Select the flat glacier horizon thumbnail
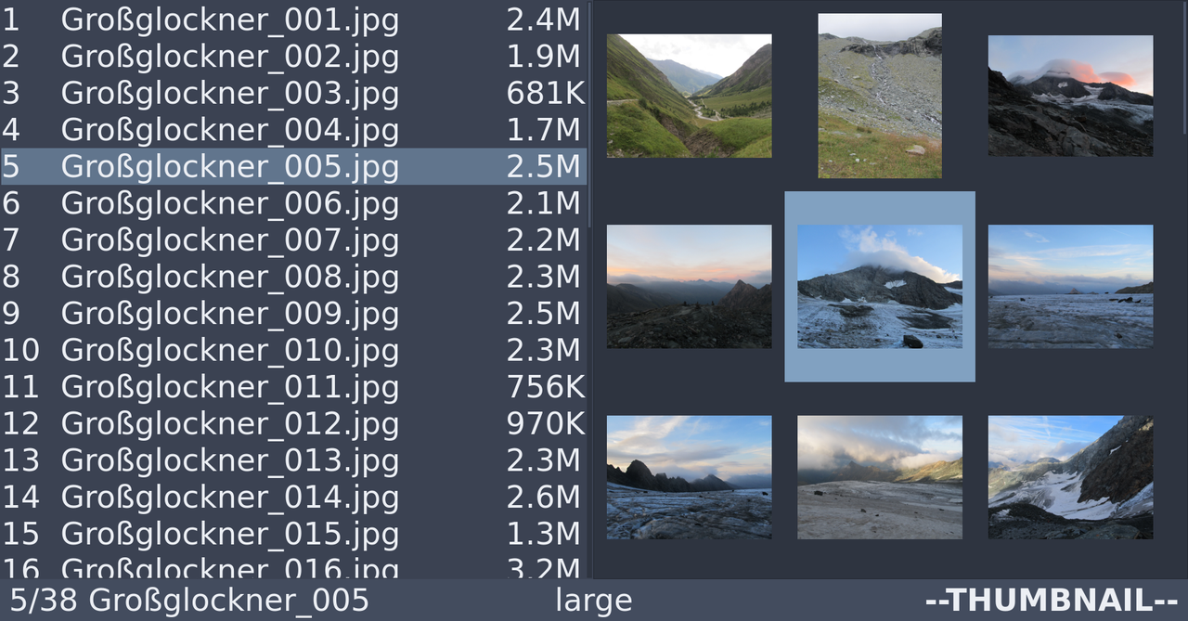 point(1070,286)
